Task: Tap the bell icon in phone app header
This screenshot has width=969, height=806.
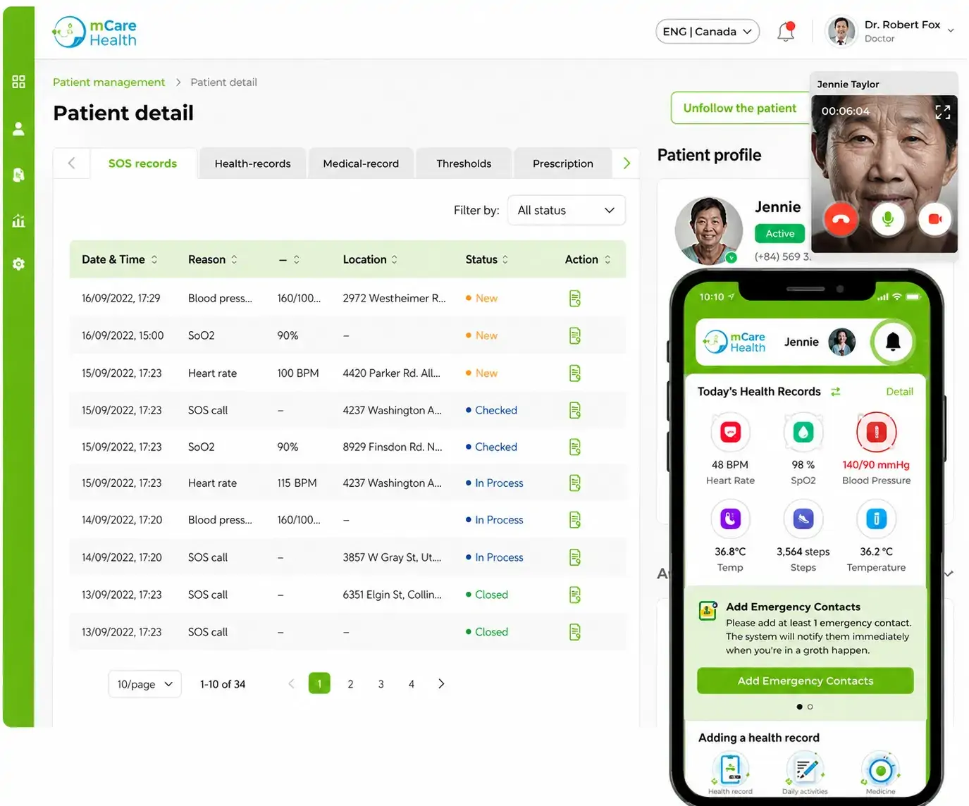Action: (x=893, y=342)
